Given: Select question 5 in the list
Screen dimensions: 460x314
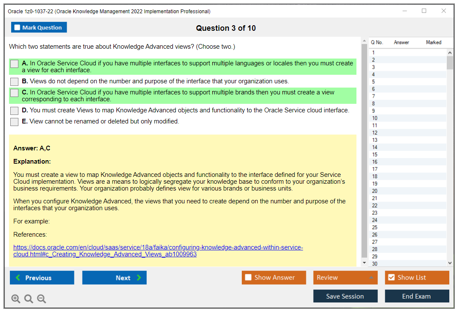Looking at the screenshot, I should tap(408, 82).
